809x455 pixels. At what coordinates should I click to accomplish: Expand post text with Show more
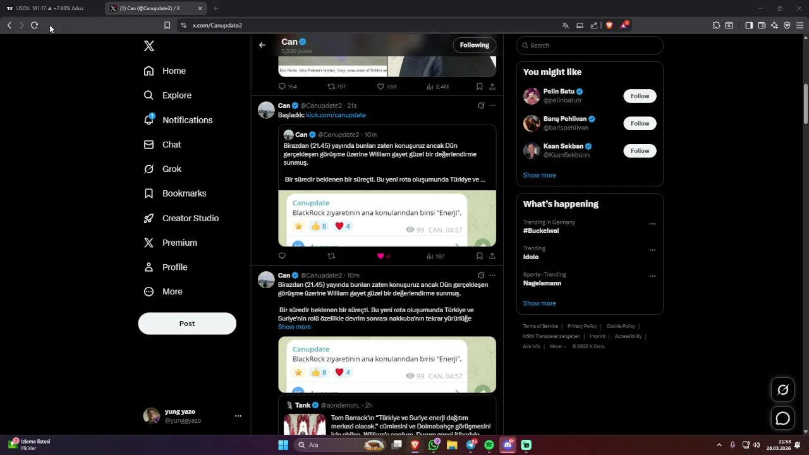click(x=295, y=327)
